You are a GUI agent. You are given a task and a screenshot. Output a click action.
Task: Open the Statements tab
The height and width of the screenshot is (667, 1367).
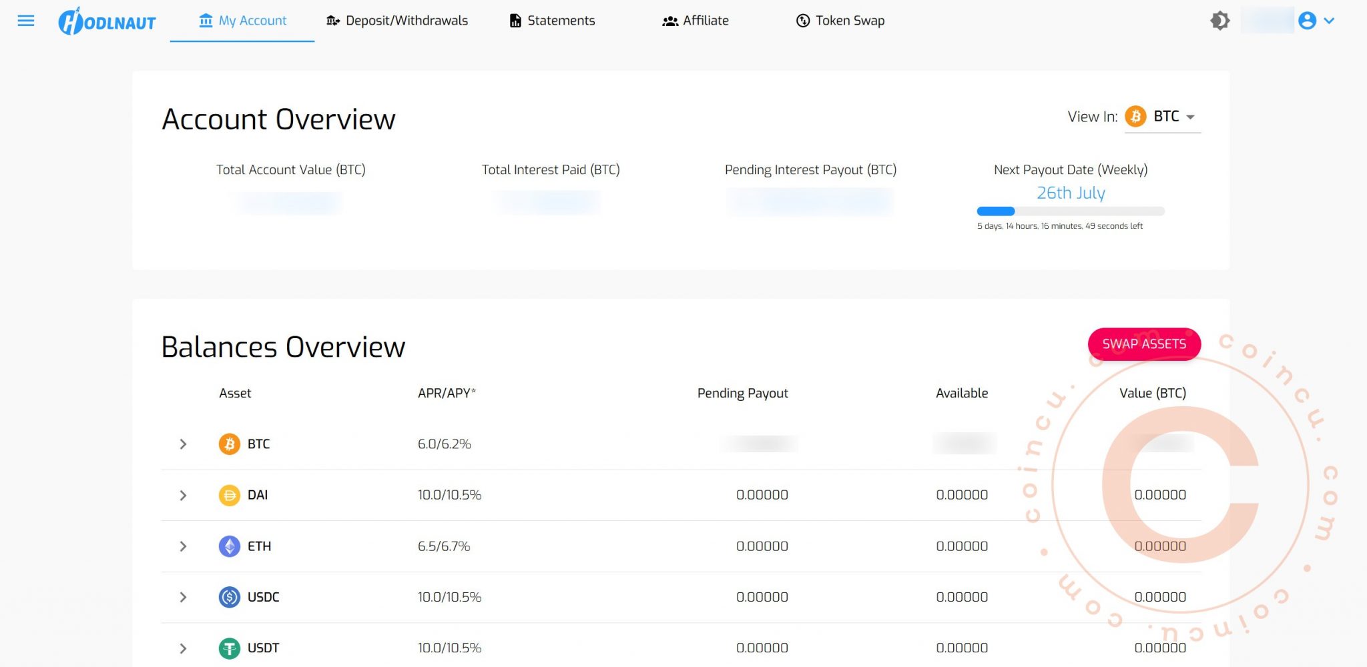[x=552, y=21]
